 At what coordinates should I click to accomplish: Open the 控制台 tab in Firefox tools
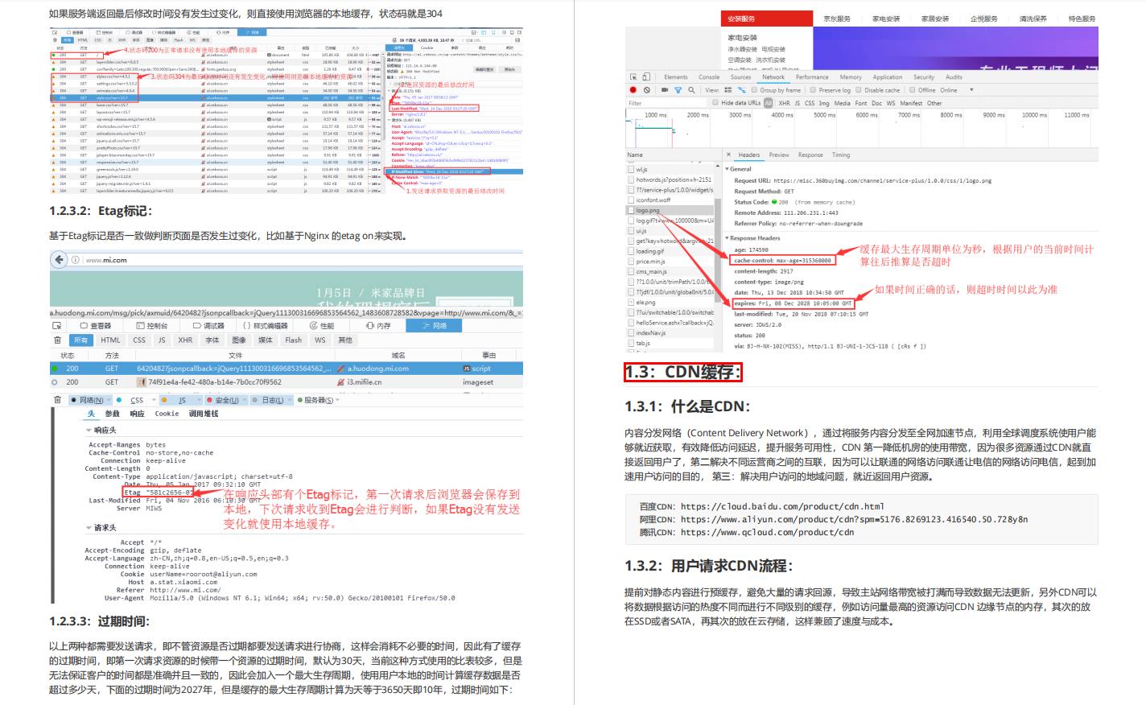point(151,325)
